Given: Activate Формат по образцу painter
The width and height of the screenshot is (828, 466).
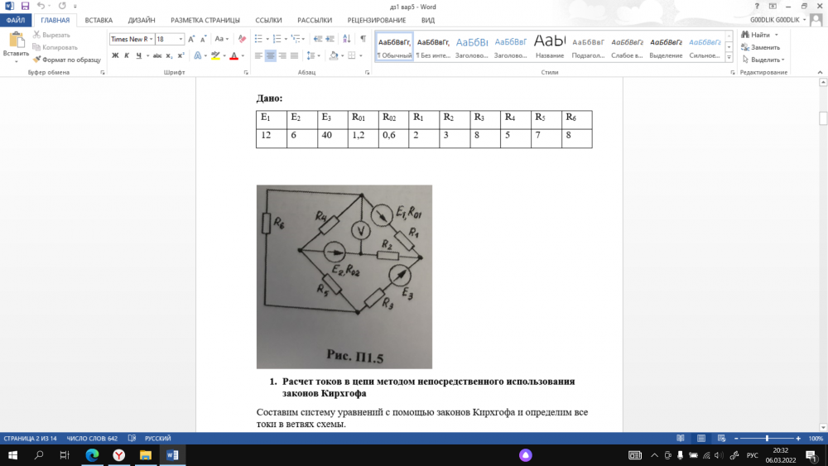Looking at the screenshot, I should [x=66, y=60].
